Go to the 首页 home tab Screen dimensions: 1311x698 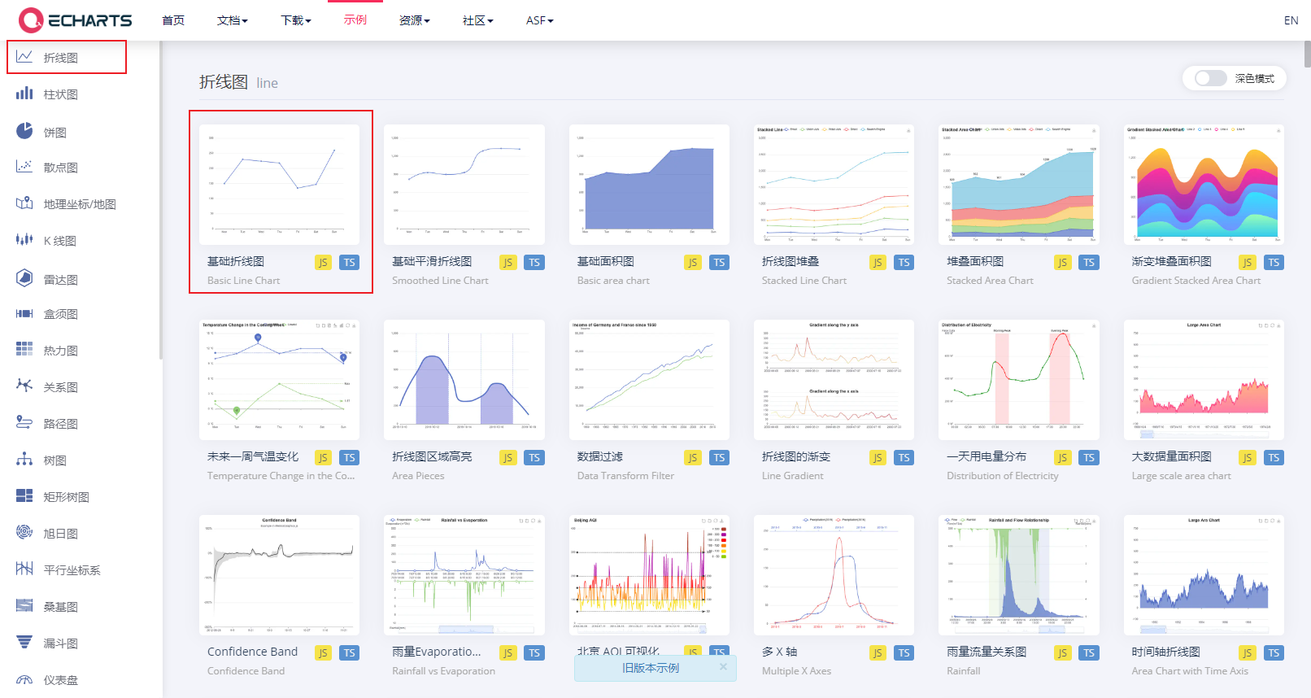coord(173,20)
